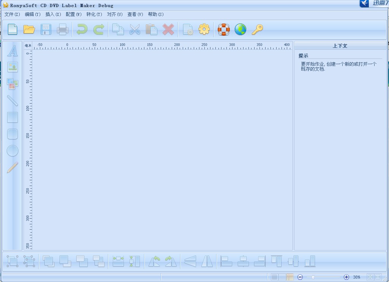Click the 上下文 panel header
This screenshot has width=389, height=282.
coord(340,46)
